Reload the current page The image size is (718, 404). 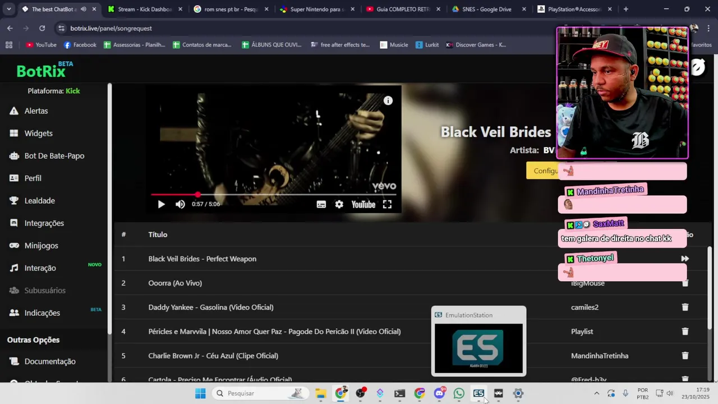pos(42,28)
